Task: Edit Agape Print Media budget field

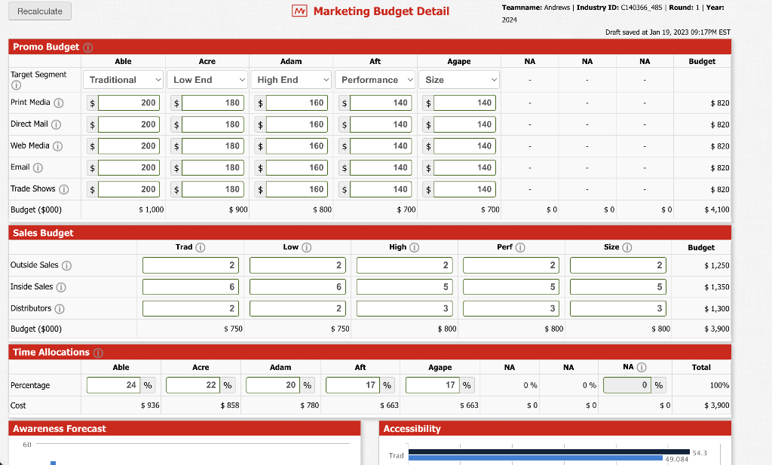Action: 464,102
